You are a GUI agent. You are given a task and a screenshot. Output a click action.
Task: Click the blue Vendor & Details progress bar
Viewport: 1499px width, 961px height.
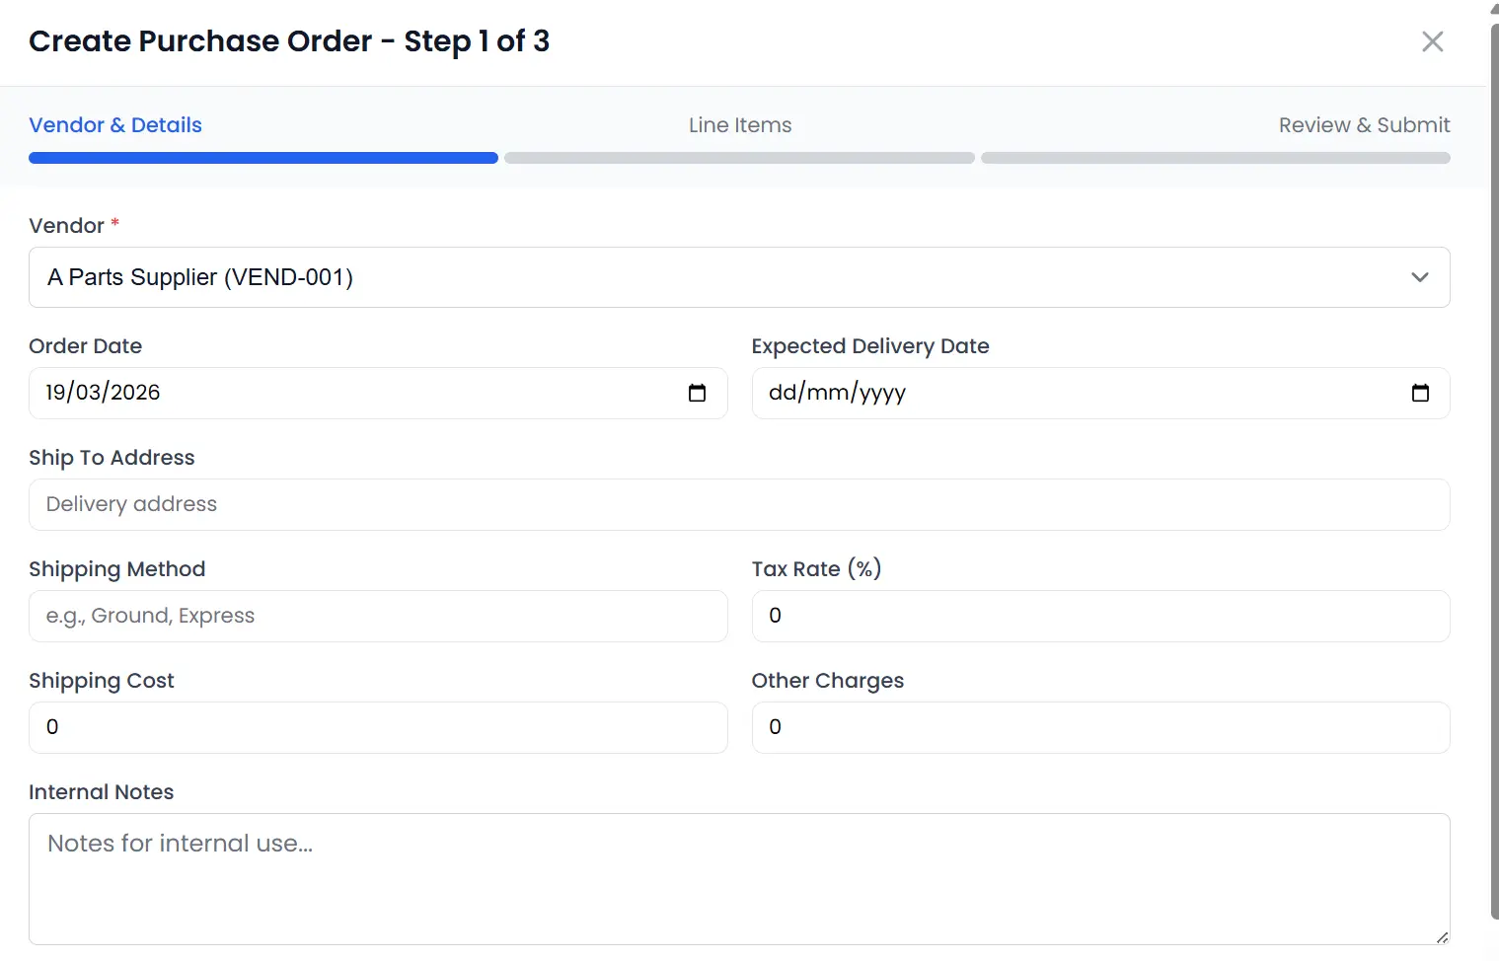tap(263, 158)
